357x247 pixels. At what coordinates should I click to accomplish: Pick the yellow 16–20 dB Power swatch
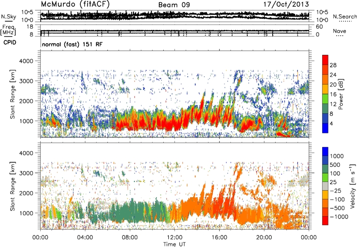coord(325,89)
